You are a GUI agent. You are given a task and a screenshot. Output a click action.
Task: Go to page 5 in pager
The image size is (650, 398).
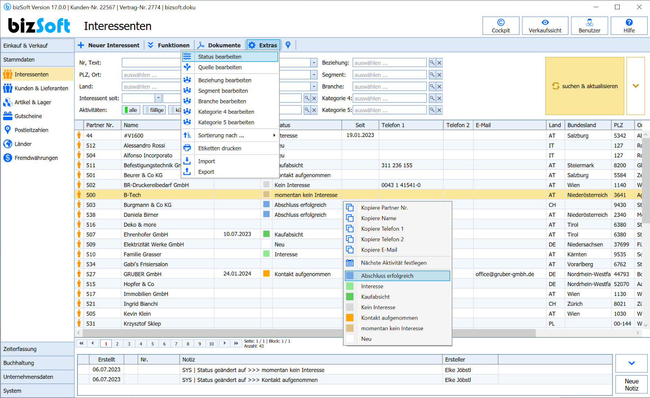[153, 344]
